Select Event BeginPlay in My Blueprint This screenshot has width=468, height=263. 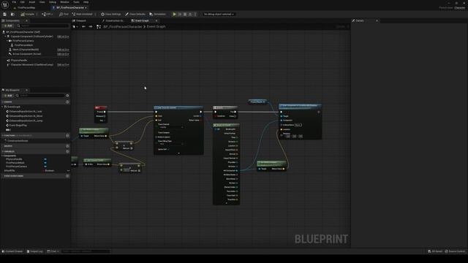click(17, 125)
